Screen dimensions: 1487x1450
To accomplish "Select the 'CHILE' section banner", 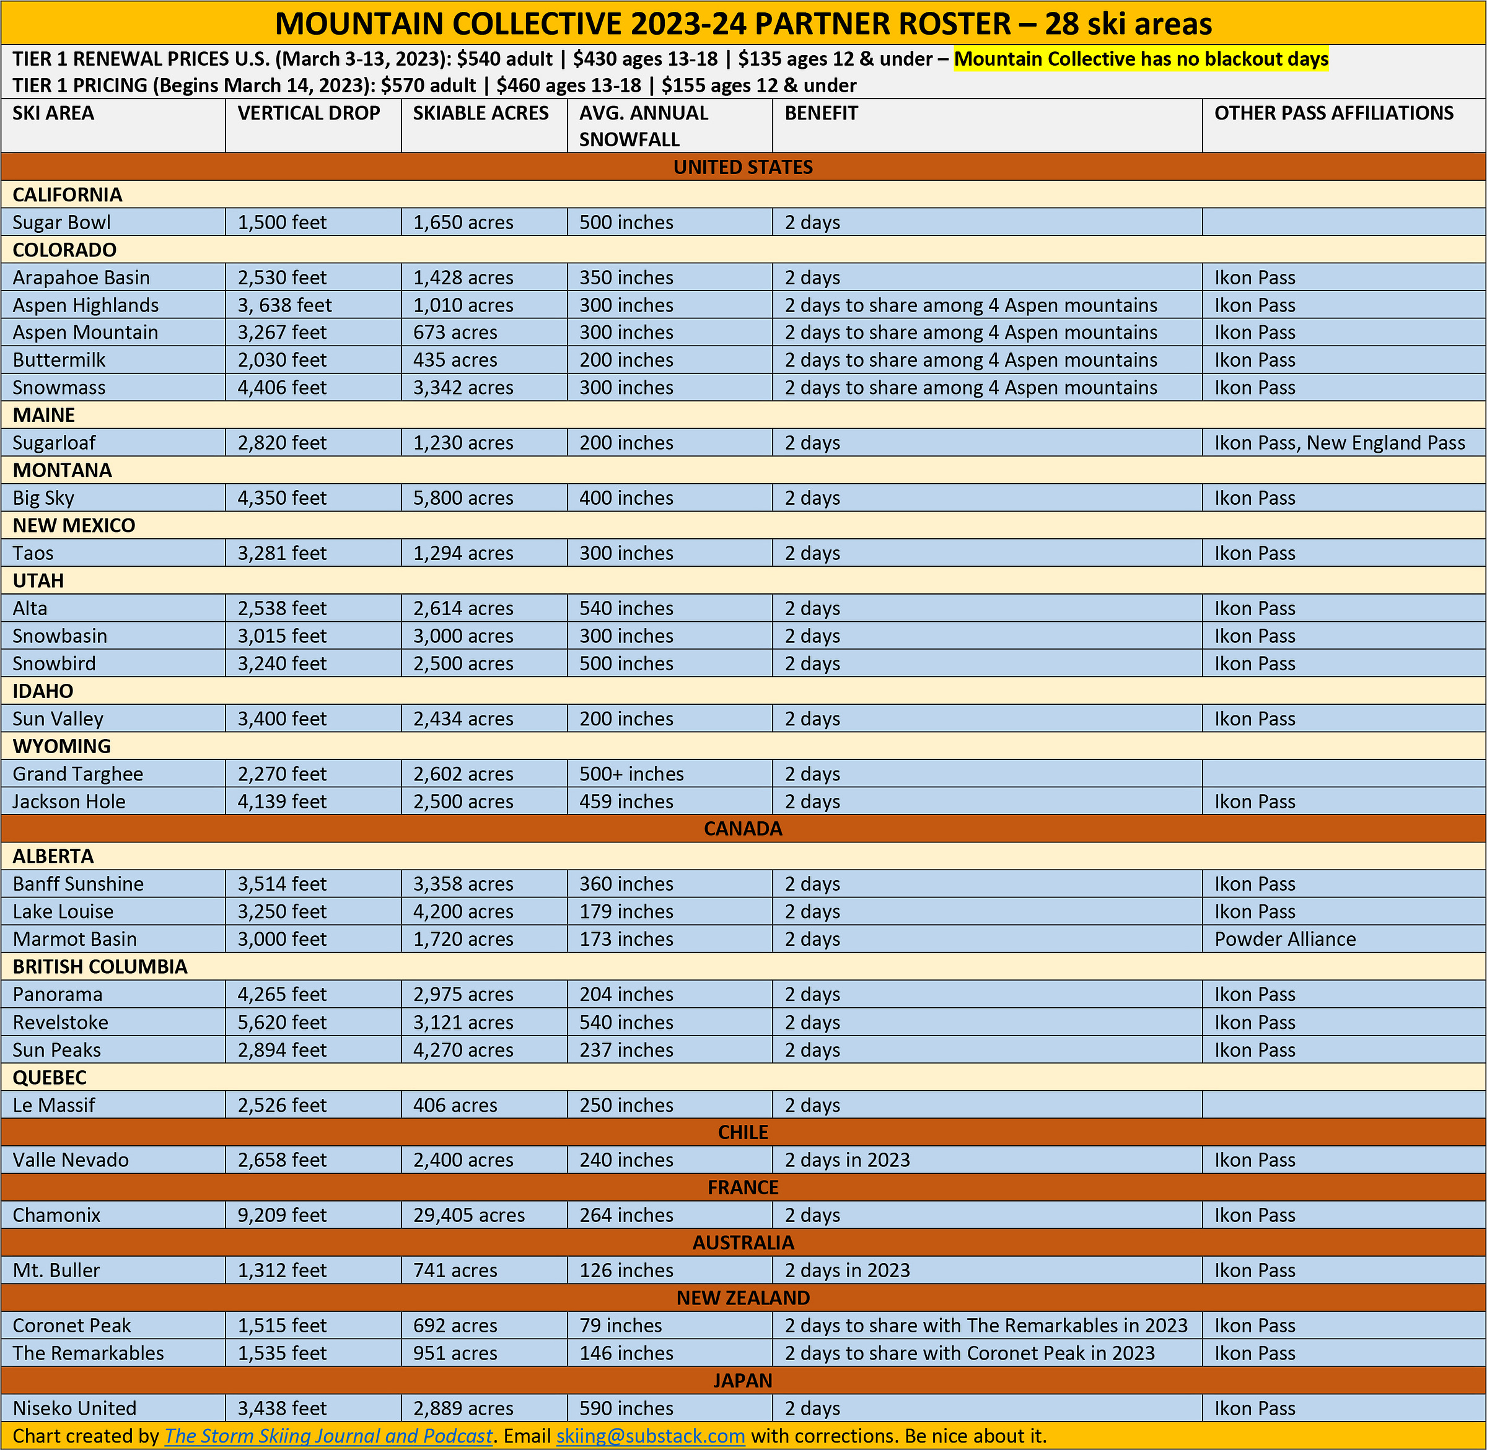I will click(x=743, y=1132).
